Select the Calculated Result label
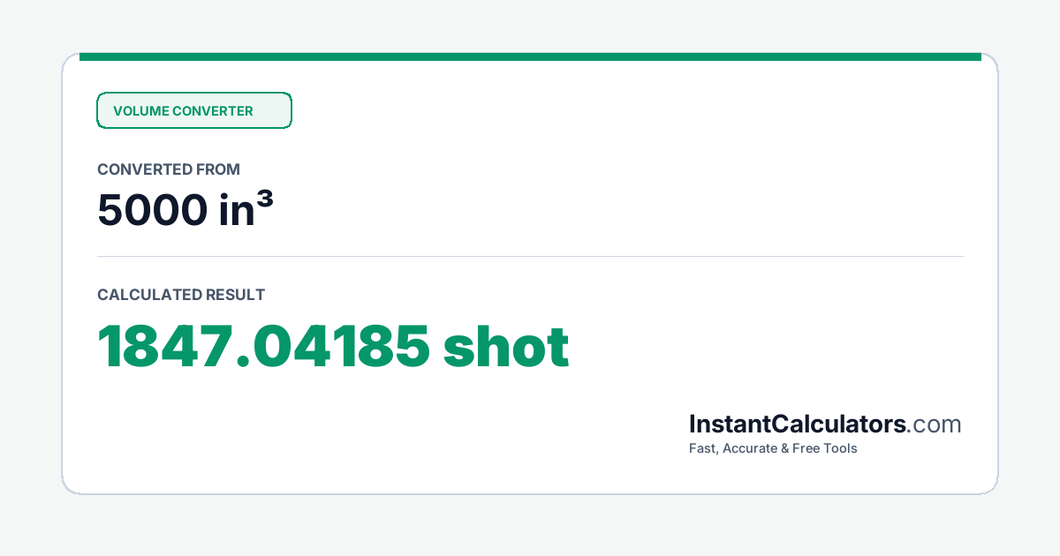Image resolution: width=1060 pixels, height=556 pixels. pyautogui.click(x=181, y=295)
